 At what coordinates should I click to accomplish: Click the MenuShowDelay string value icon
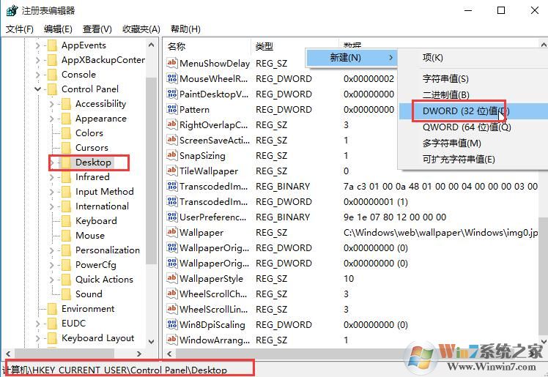click(x=171, y=63)
